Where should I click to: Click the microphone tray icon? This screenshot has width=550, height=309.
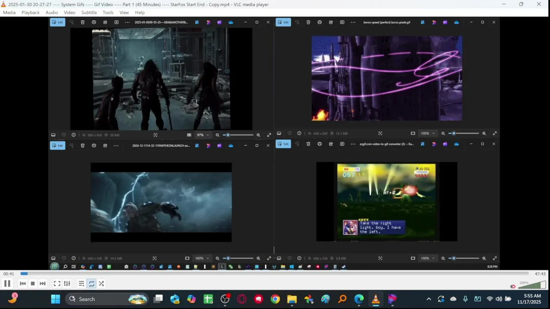[x=465, y=299]
